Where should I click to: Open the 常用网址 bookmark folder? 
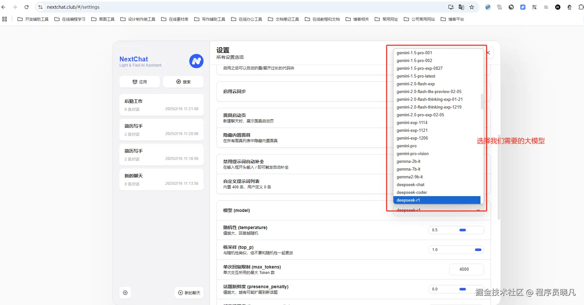pyautogui.click(x=386, y=19)
